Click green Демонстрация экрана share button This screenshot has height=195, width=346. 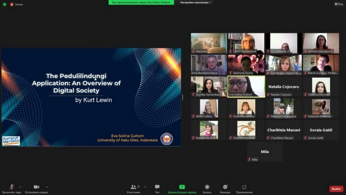[182, 187]
